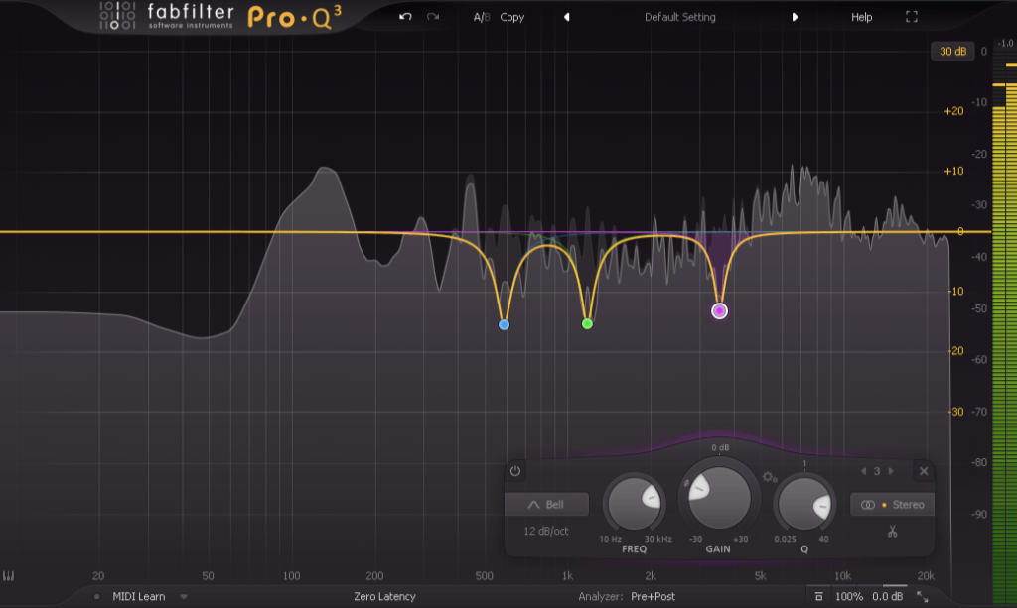1017x608 pixels.
Task: Click the output options icon beside 100%
Action: (x=818, y=596)
